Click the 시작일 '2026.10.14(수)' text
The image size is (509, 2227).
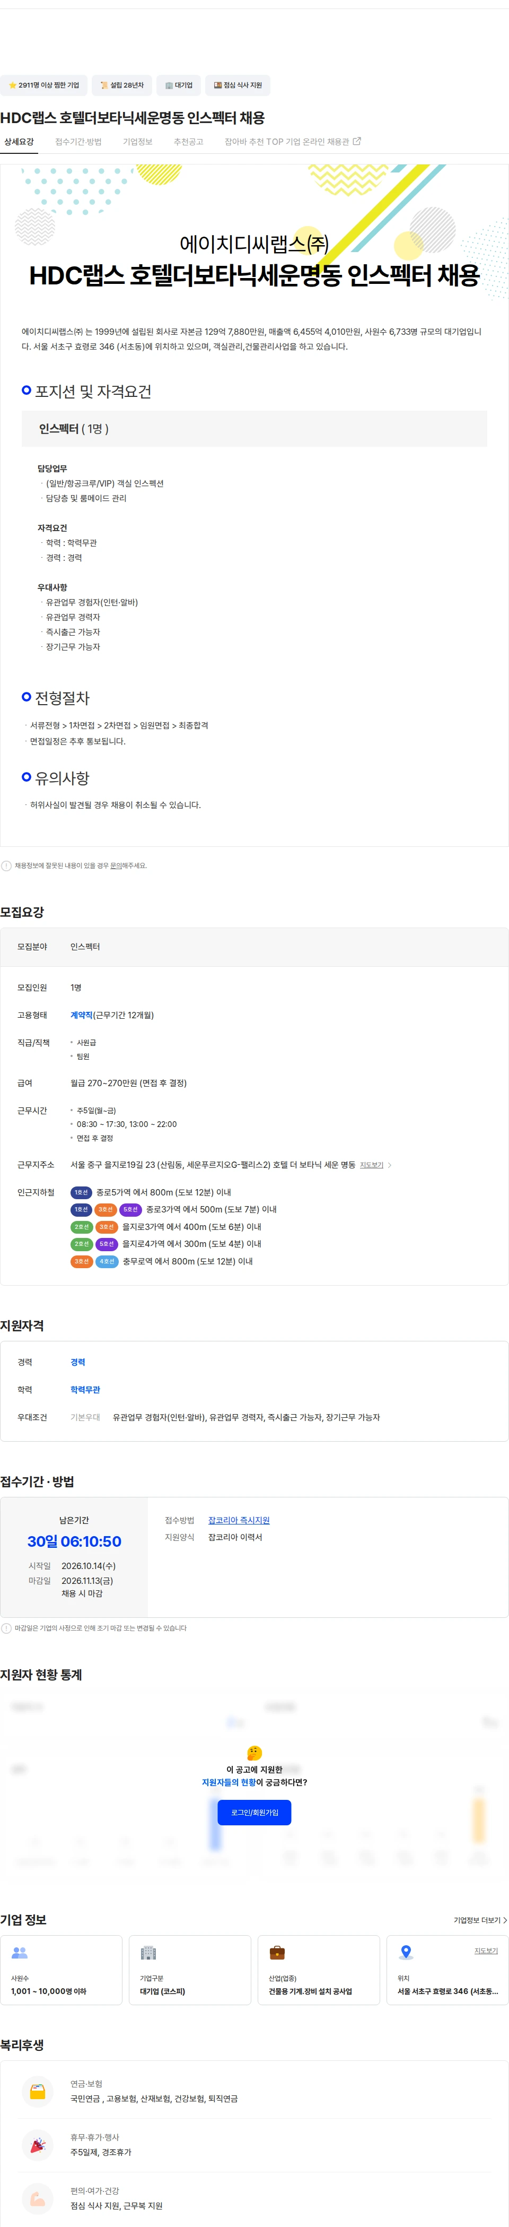88,1566
